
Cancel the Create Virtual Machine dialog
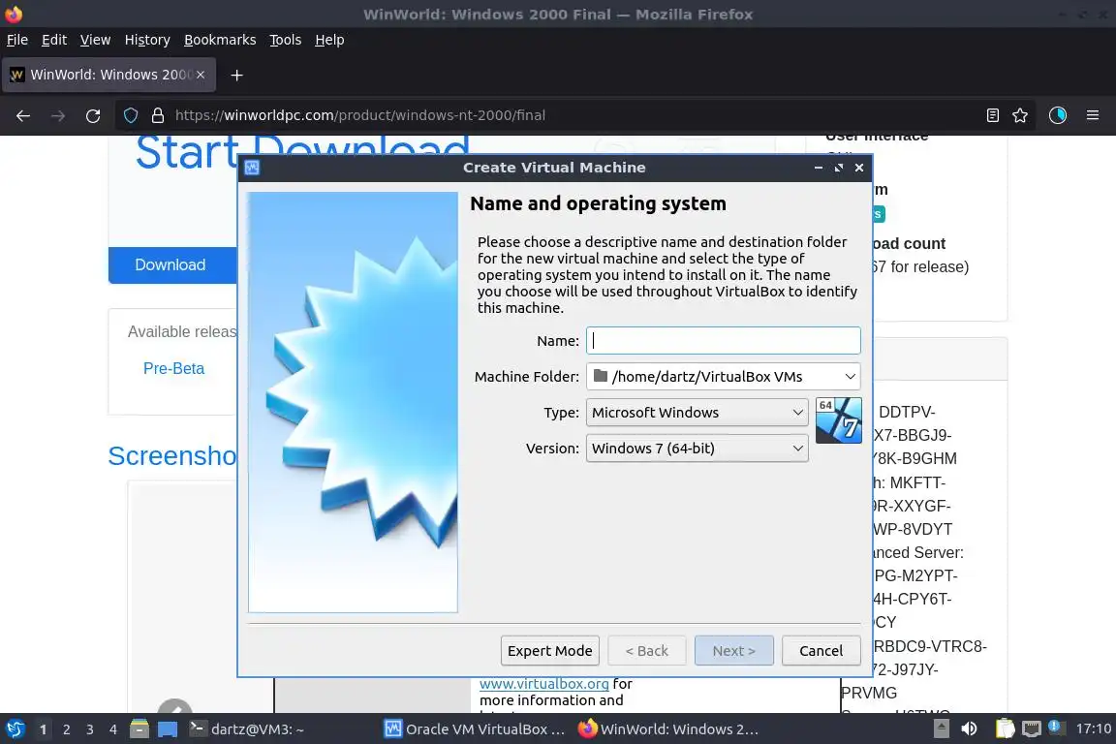click(821, 651)
